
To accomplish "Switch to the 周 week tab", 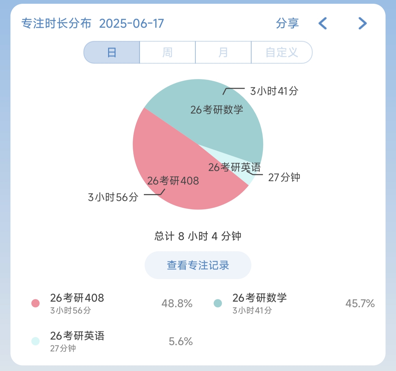I will coord(167,52).
